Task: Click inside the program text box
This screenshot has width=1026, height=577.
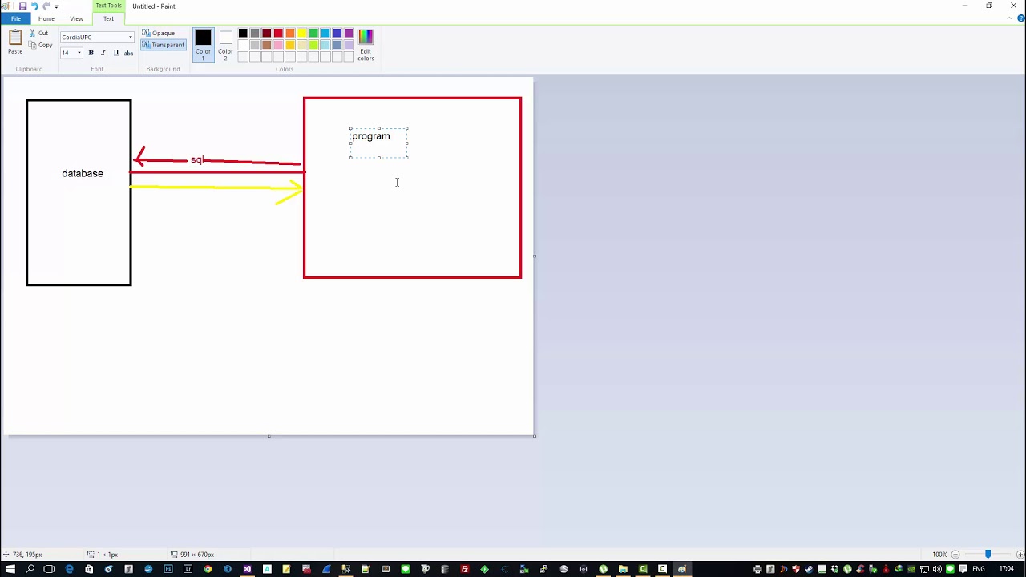Action: 379,143
